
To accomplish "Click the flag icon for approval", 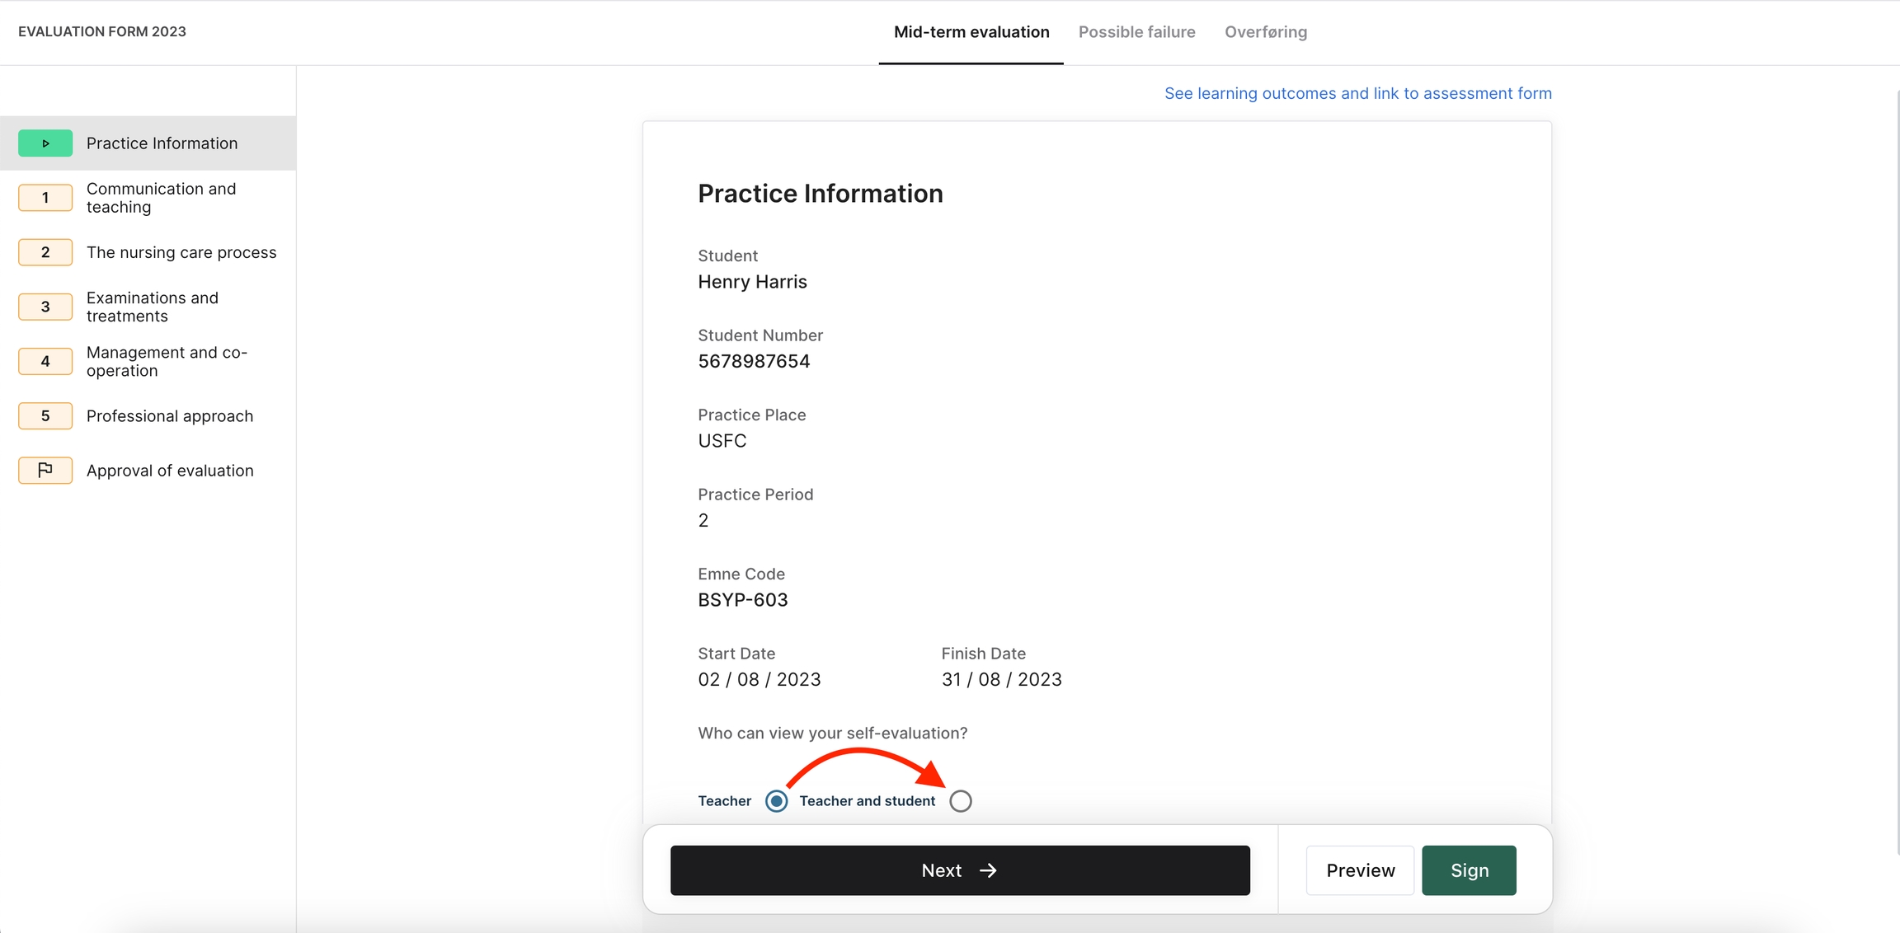I will [x=45, y=471].
